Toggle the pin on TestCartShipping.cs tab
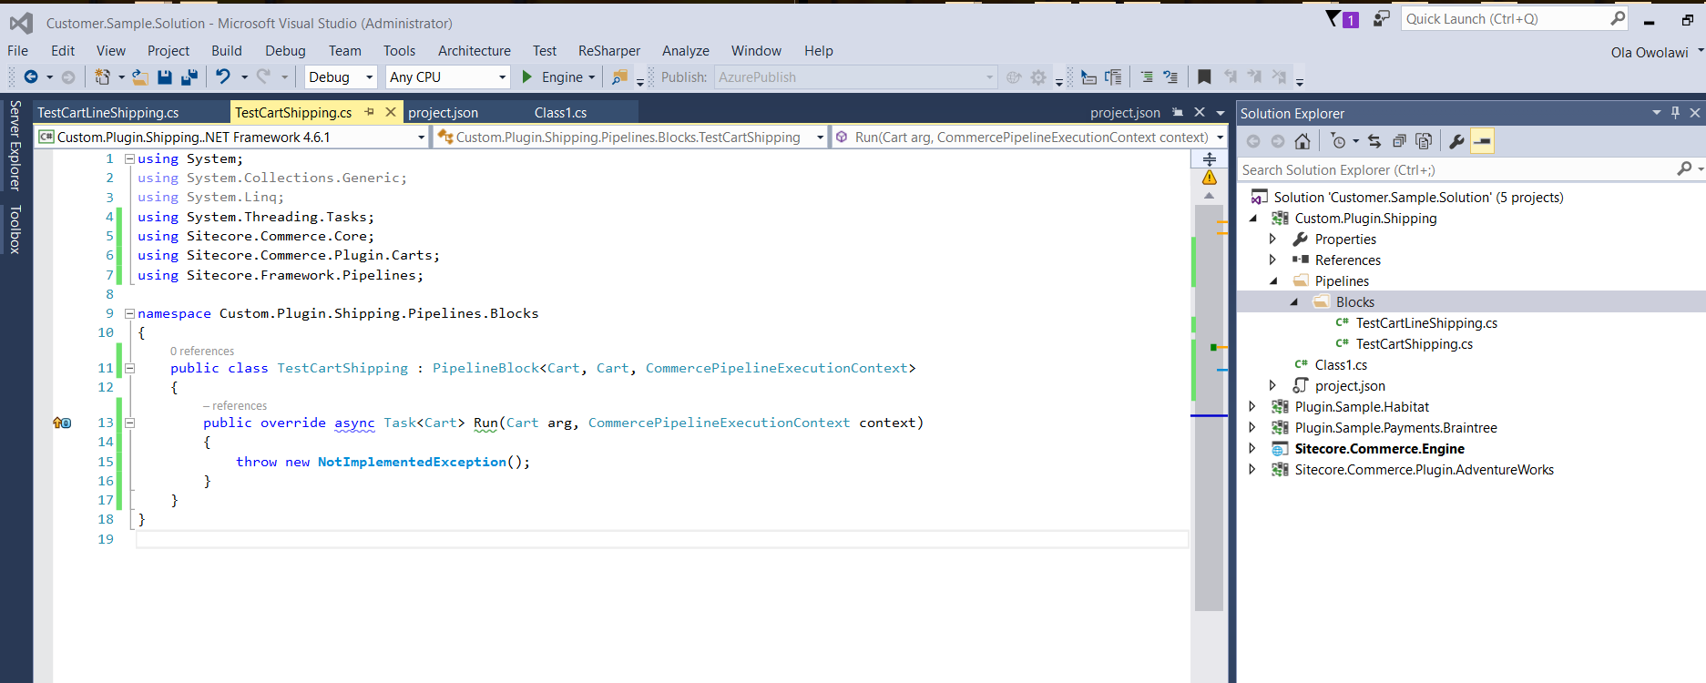This screenshot has height=683, width=1706. pyautogui.click(x=369, y=112)
